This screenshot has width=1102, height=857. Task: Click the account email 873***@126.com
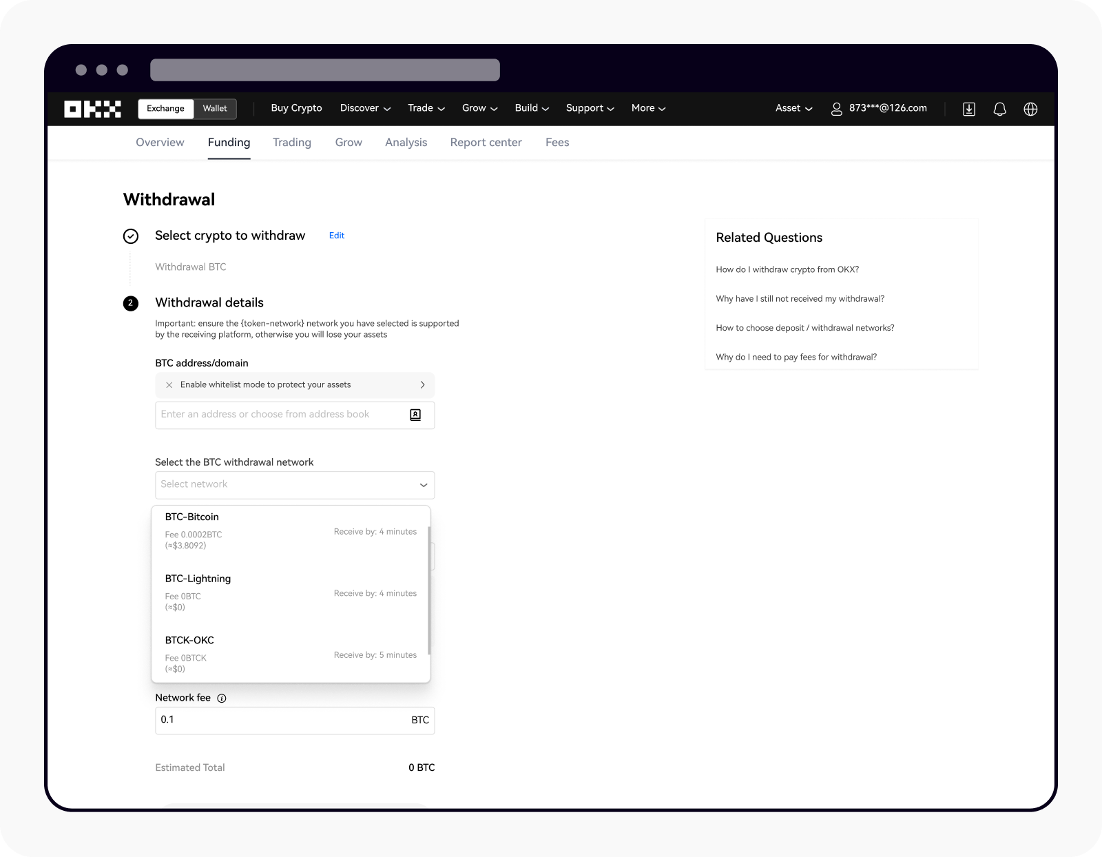coord(888,108)
